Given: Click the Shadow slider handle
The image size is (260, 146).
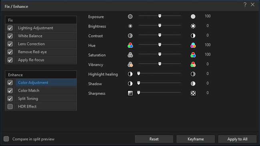Looking at the screenshot, I should [x=139, y=83].
